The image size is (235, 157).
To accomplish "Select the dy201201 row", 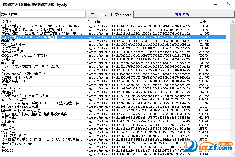I will click(x=113, y=151).
